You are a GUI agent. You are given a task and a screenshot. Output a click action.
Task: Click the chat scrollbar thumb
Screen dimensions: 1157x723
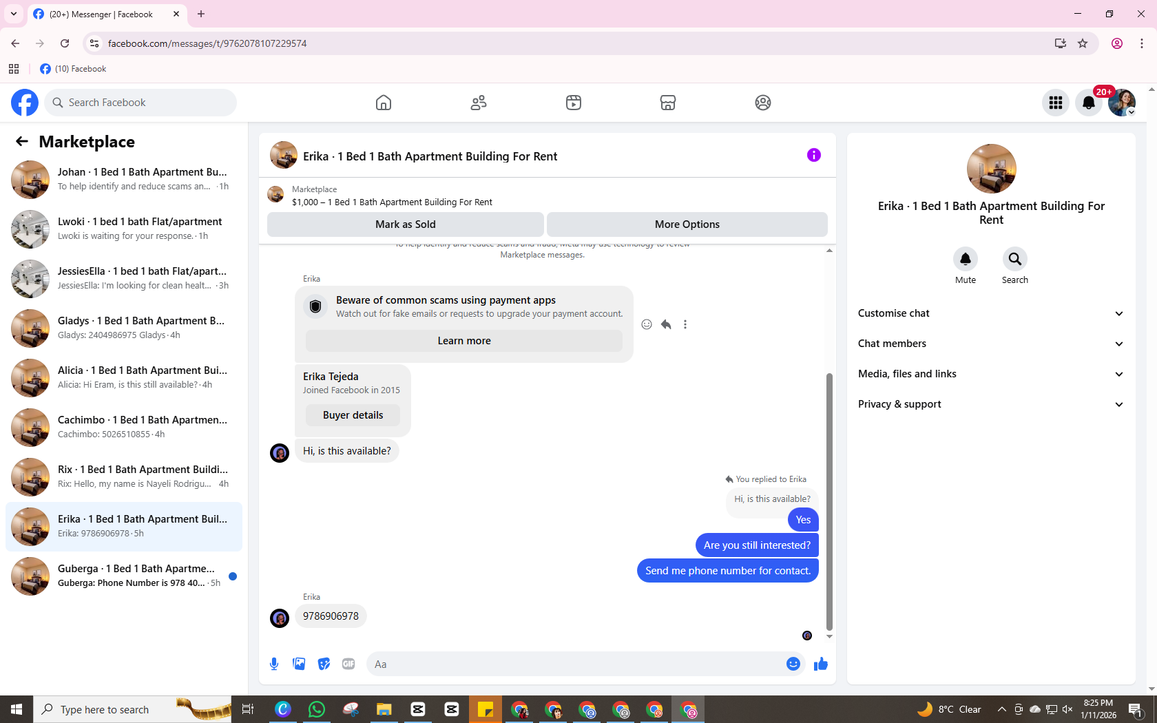pyautogui.click(x=829, y=501)
